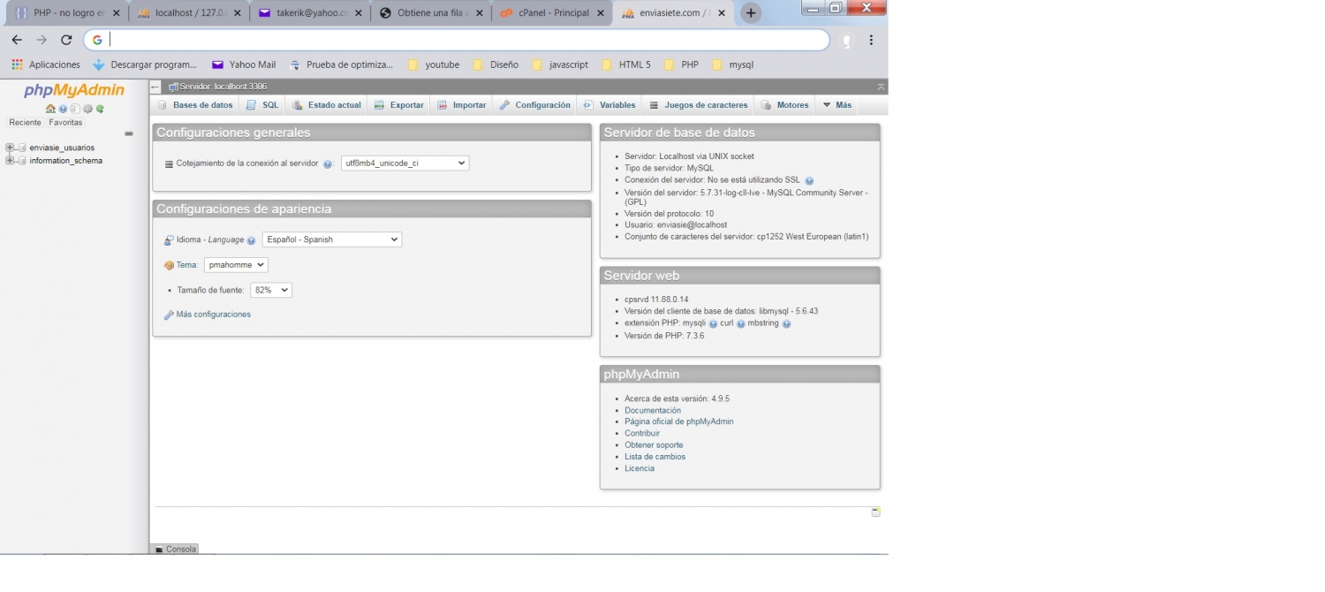
Task: Expand enviasie_usuarios database plus icon
Action: pyautogui.click(x=10, y=148)
